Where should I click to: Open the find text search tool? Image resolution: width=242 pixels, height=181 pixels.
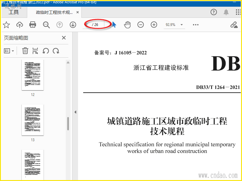point(46,25)
